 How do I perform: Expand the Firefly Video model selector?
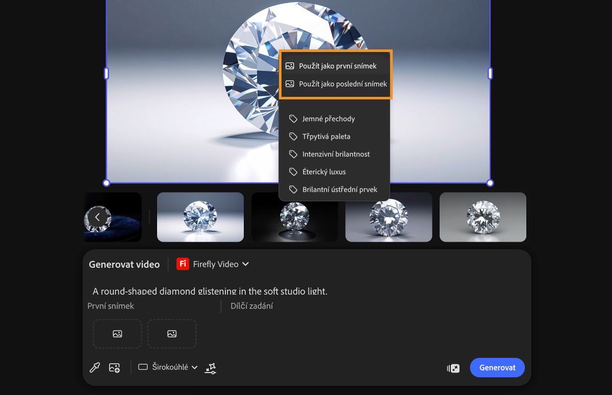(245, 264)
